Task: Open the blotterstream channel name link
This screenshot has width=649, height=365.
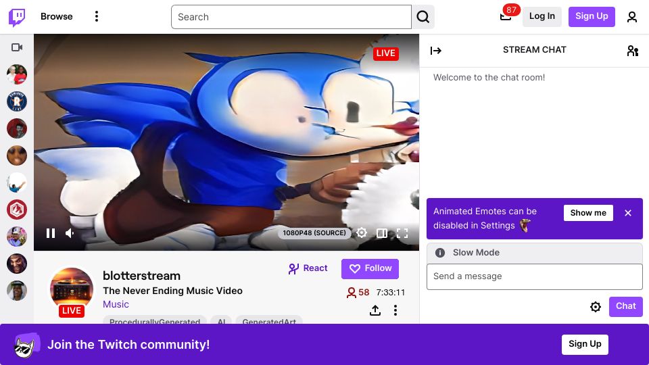Action: [x=141, y=276]
